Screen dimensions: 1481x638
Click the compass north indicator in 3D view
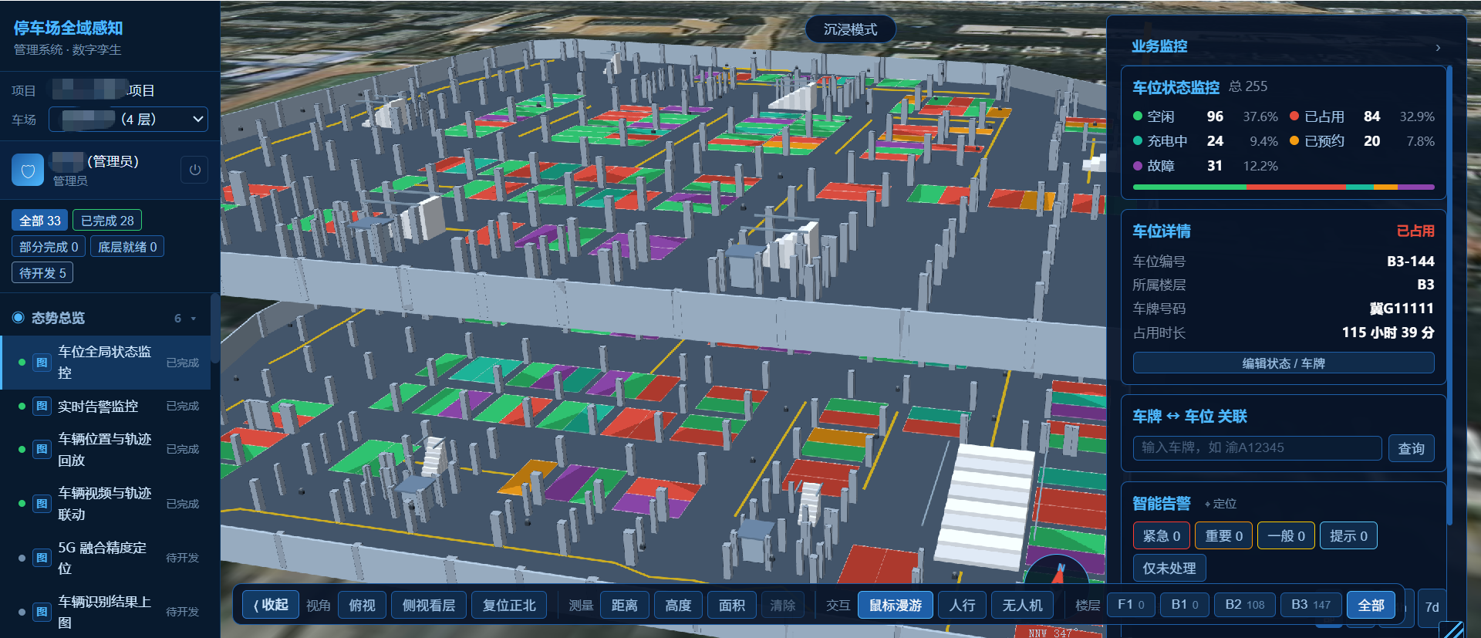pos(1057,572)
